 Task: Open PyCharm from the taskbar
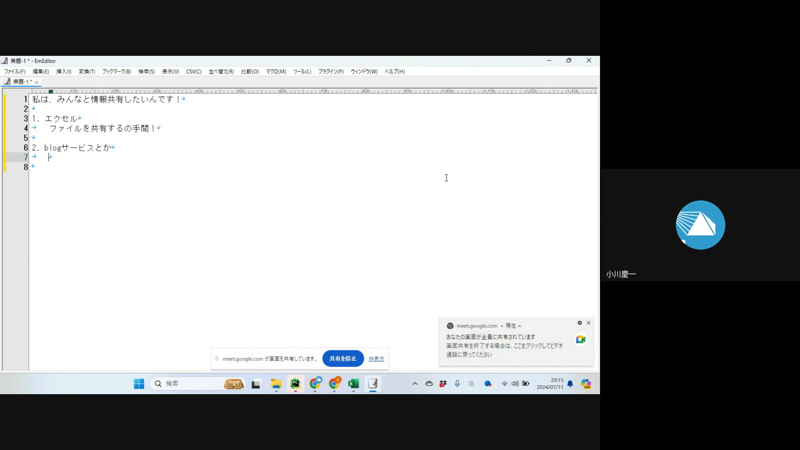point(295,384)
